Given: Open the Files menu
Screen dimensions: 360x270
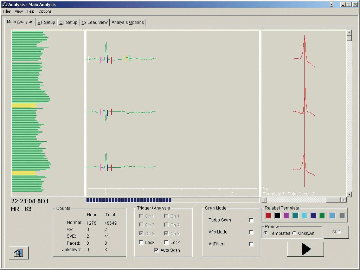Looking at the screenshot, I should pyautogui.click(x=7, y=11).
